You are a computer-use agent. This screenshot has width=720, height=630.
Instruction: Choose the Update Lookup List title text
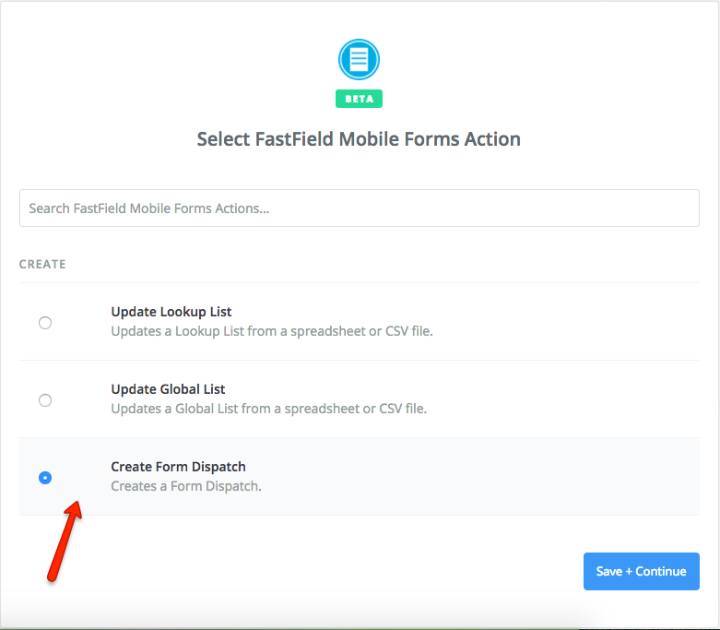coord(171,312)
